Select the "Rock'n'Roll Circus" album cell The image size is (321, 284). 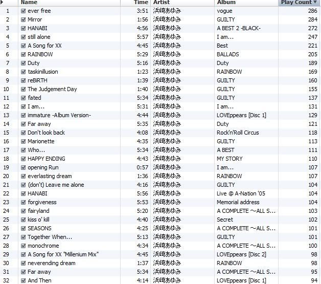pyautogui.click(x=238, y=133)
